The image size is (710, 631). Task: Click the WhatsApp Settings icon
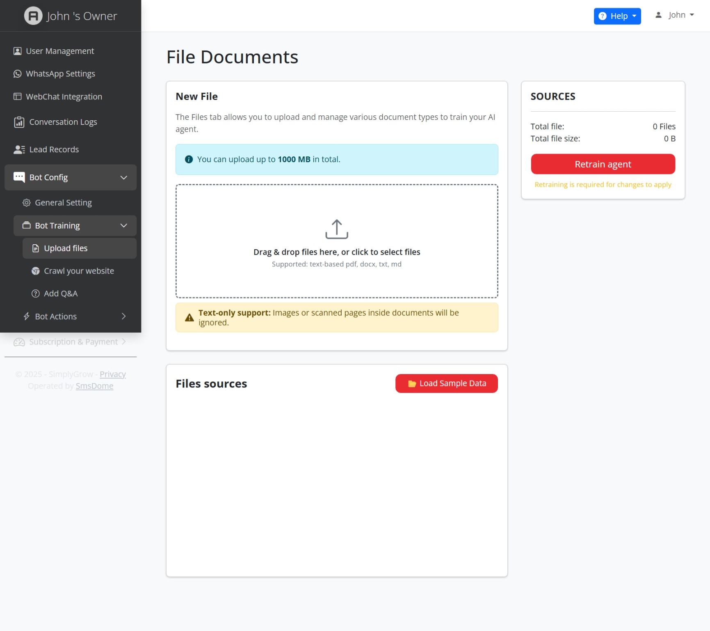click(17, 73)
